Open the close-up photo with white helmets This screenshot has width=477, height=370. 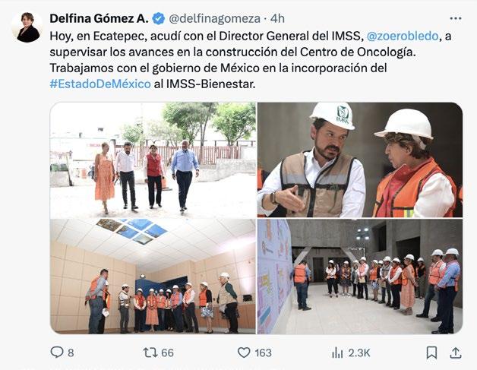click(x=360, y=160)
